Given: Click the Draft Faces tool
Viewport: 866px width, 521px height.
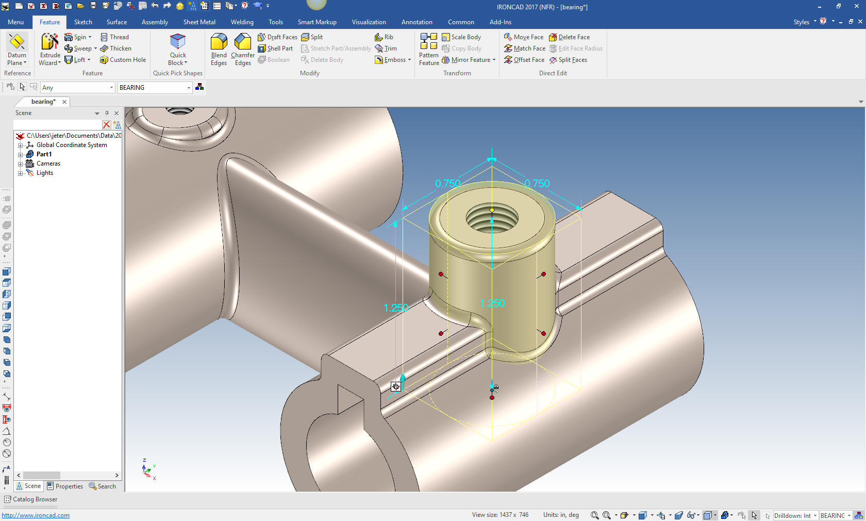Looking at the screenshot, I should pyautogui.click(x=277, y=37).
